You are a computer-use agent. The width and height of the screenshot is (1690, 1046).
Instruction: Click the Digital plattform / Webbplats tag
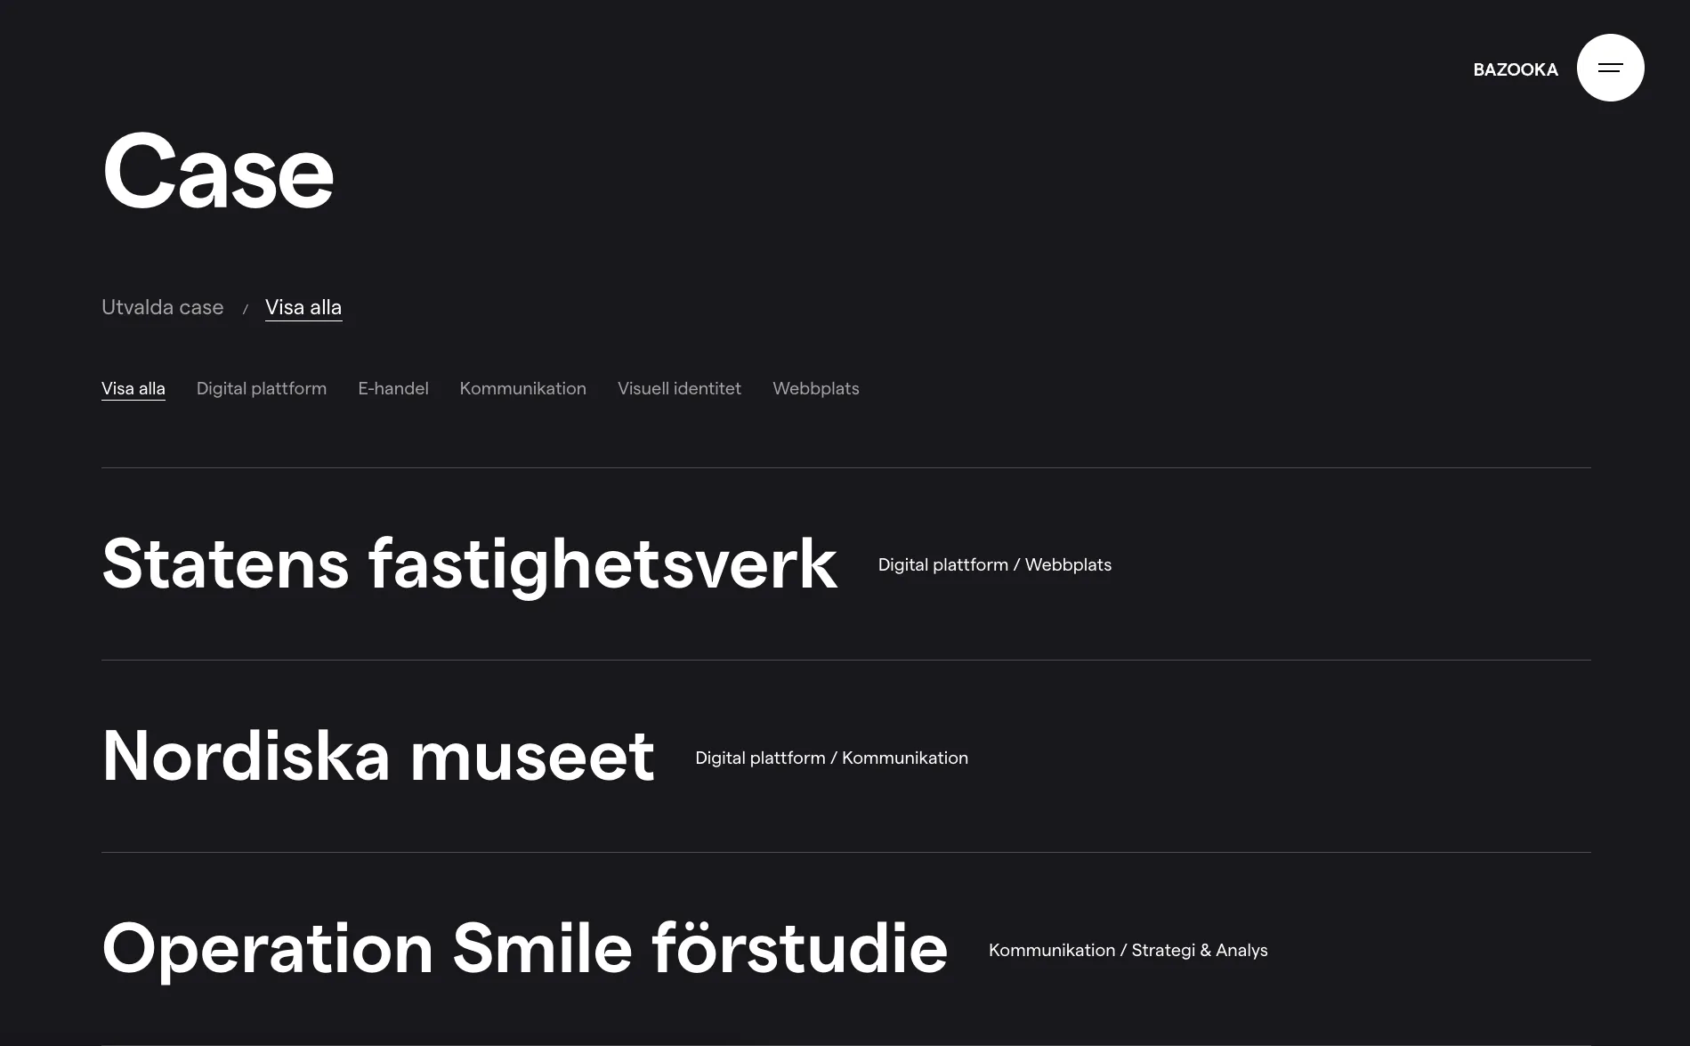tap(994, 564)
